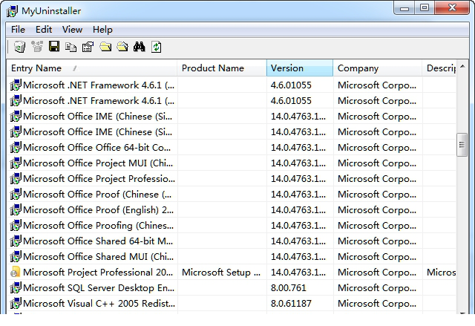
Task: Click the icon beside Microsoft Office Office 64-bit Co...
Action: click(x=16, y=148)
